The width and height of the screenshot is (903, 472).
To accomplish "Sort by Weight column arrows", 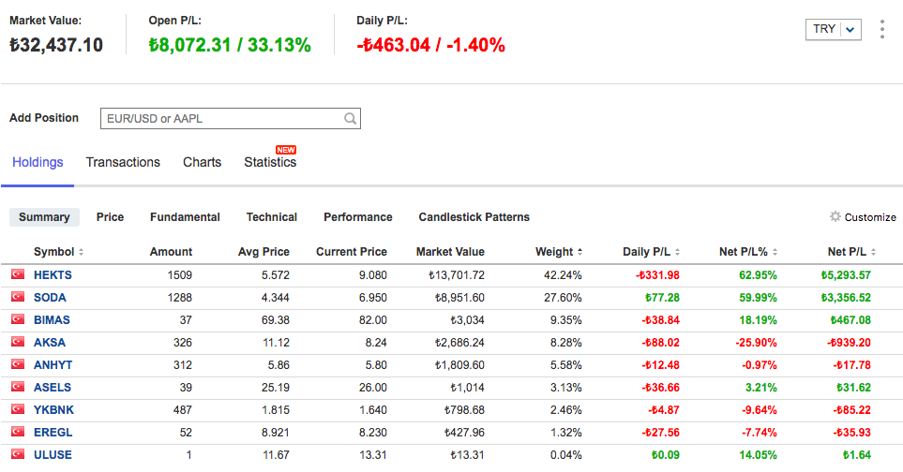I will point(579,252).
